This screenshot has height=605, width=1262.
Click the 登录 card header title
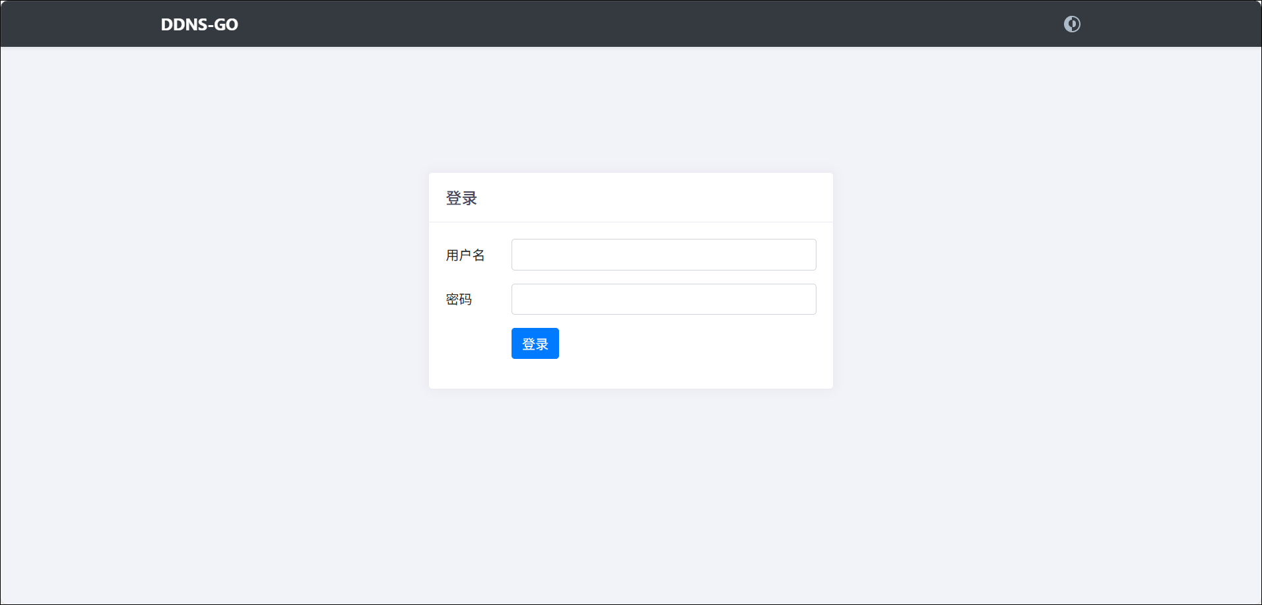(461, 198)
